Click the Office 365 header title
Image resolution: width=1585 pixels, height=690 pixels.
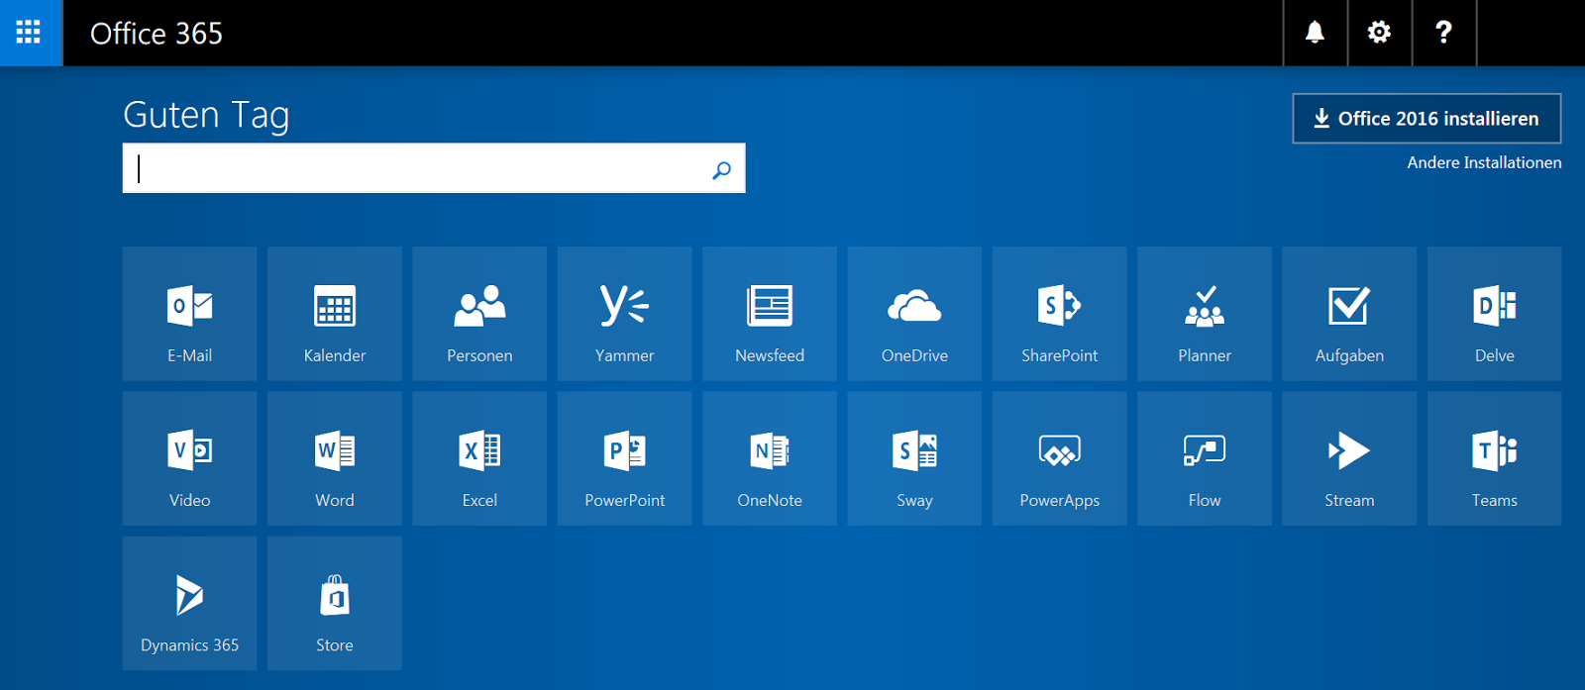[x=157, y=34]
